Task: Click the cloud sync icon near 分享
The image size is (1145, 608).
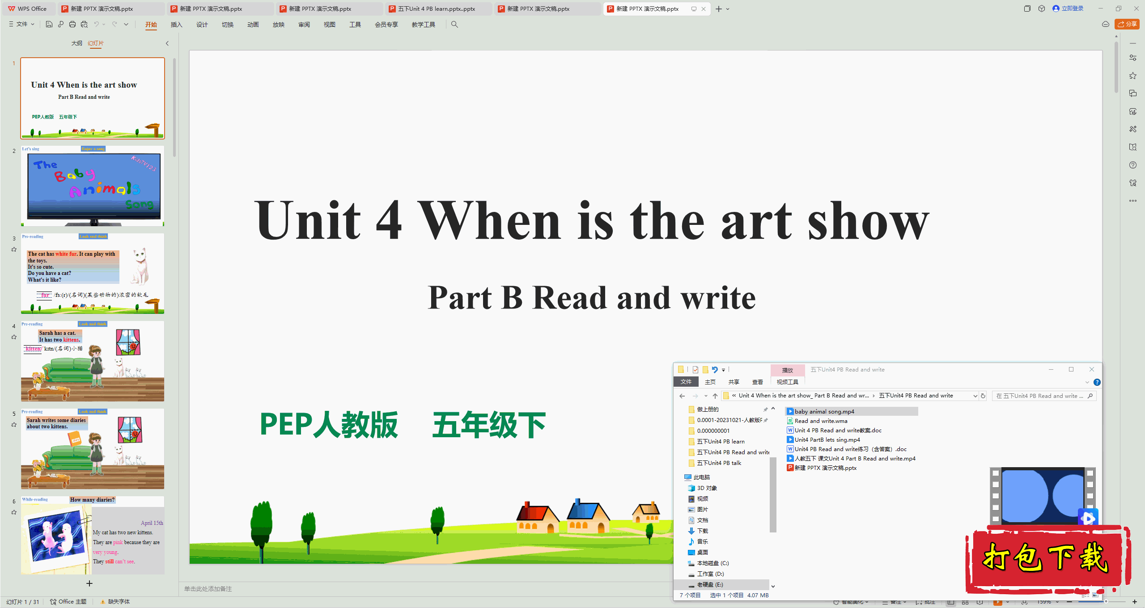Action: pyautogui.click(x=1106, y=24)
